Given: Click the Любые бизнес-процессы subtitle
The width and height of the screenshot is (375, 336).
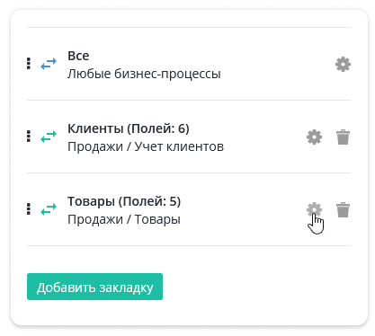Looking at the screenshot, I should tap(144, 74).
